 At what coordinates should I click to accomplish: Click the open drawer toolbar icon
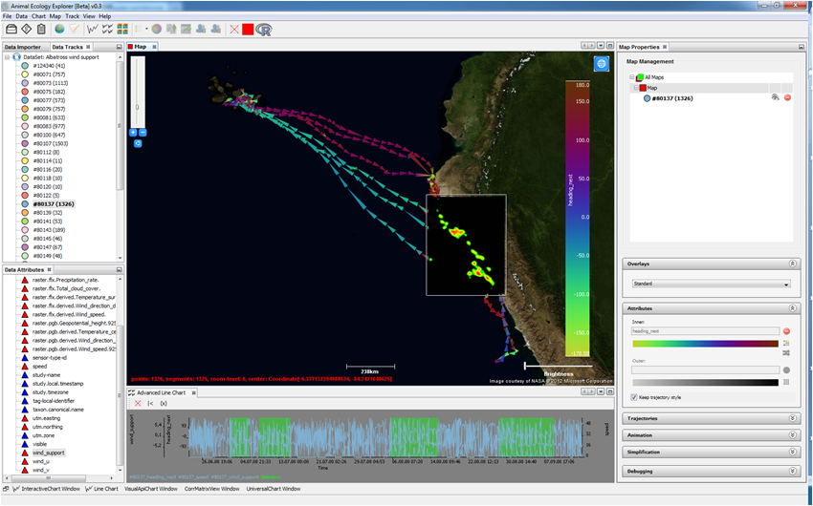[x=11, y=30]
